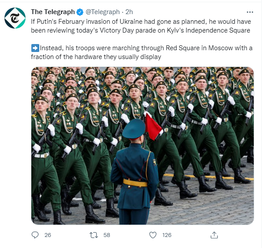Open the more options three-dot menu

[x=250, y=12]
